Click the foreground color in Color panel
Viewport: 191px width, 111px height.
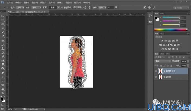point(156,18)
